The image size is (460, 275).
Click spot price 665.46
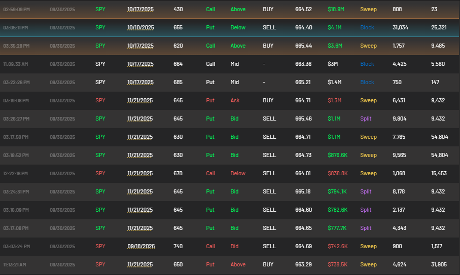coord(303,119)
